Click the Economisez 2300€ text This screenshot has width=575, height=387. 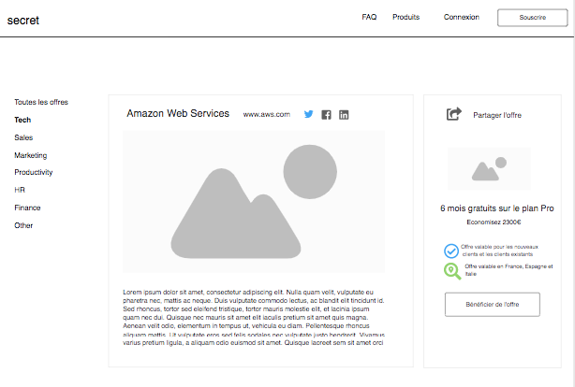(x=494, y=222)
